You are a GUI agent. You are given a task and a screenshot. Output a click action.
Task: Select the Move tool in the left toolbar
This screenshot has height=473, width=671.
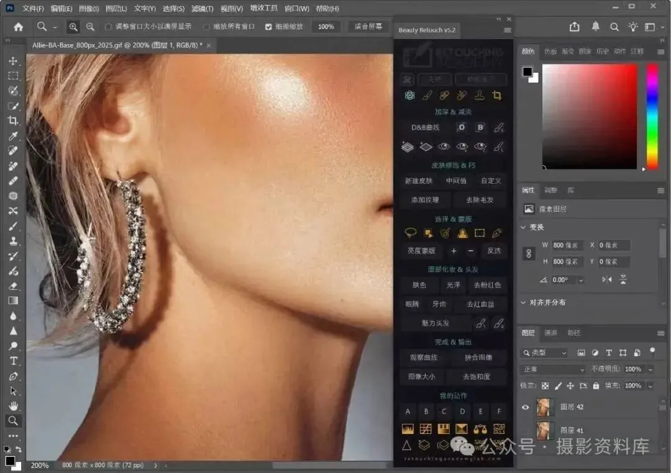(13, 61)
